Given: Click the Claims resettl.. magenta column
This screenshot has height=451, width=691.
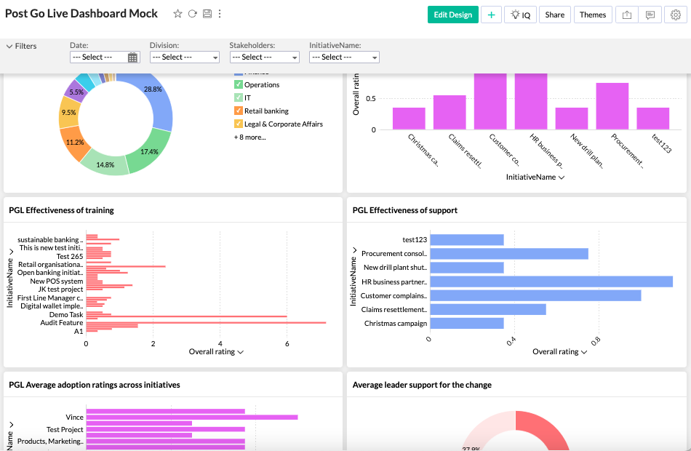Looking at the screenshot, I should [x=450, y=113].
